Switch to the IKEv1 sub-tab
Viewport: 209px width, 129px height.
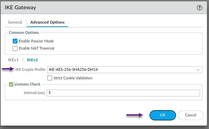(13, 60)
